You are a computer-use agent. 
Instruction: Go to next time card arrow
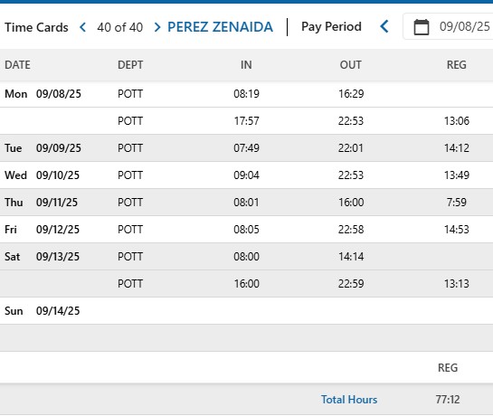[x=157, y=27]
